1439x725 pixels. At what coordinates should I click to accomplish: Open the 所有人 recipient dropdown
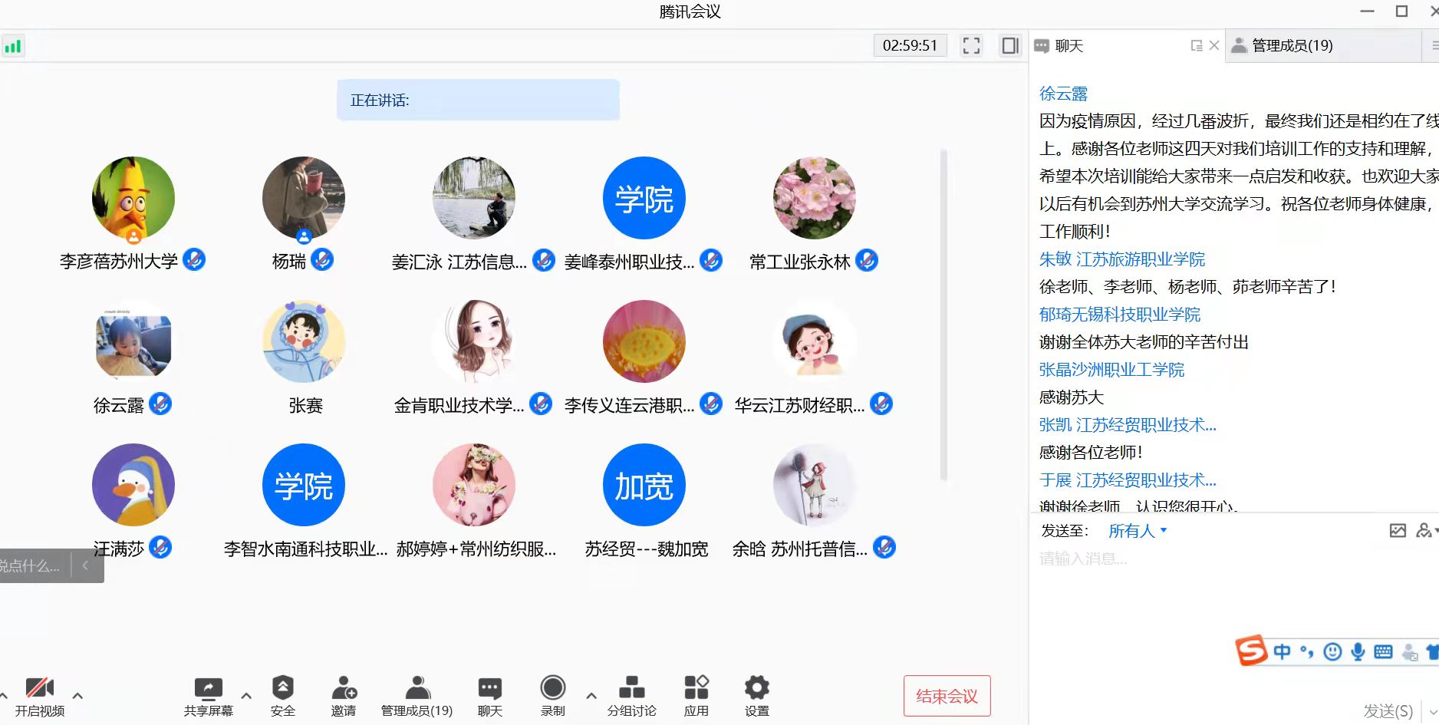1138,531
